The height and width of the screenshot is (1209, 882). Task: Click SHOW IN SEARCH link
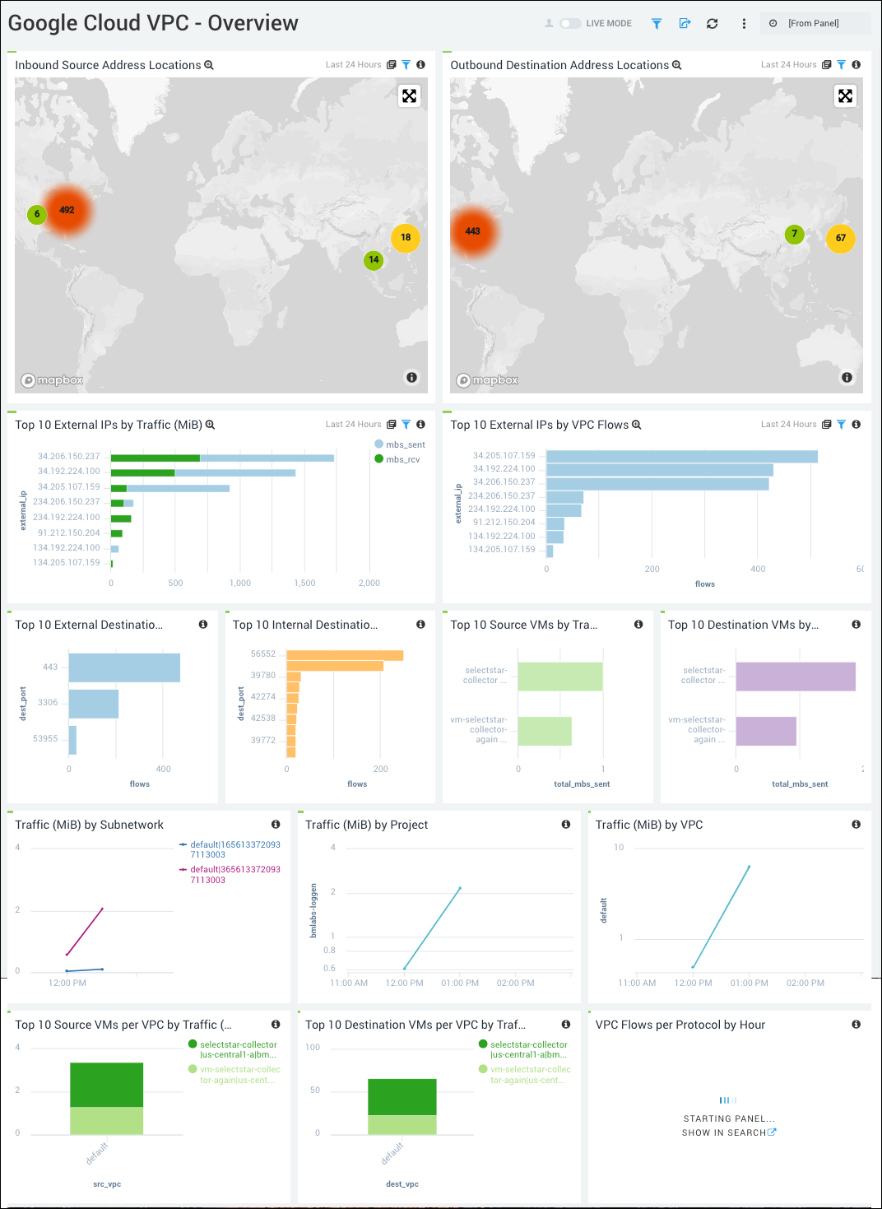tap(729, 1132)
